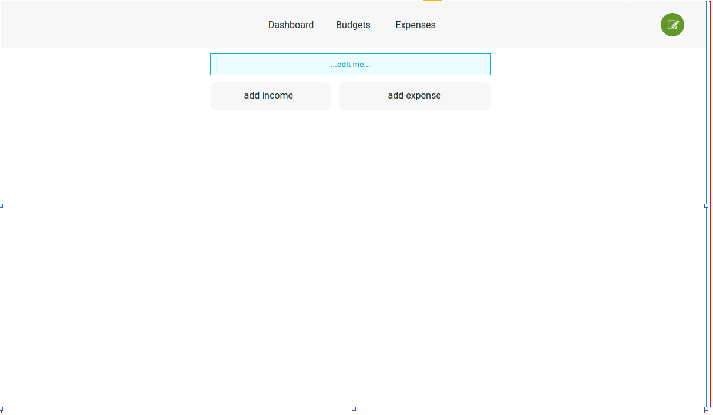Viewport: 713px width, 415px height.
Task: Create a new expense entry
Action: click(x=415, y=96)
